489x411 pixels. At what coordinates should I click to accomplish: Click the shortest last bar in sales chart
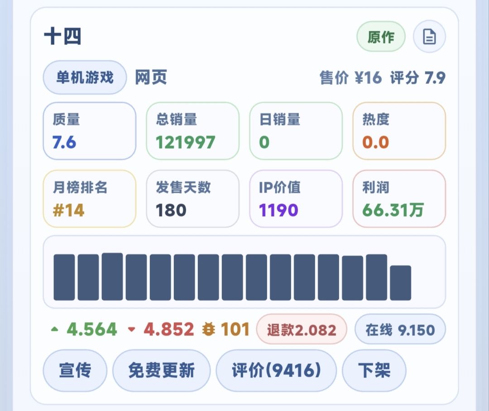click(x=400, y=283)
